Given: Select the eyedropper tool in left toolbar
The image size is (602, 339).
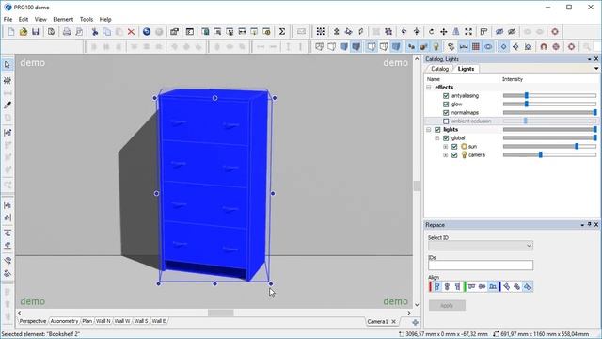Looking at the screenshot, I should click(x=8, y=105).
